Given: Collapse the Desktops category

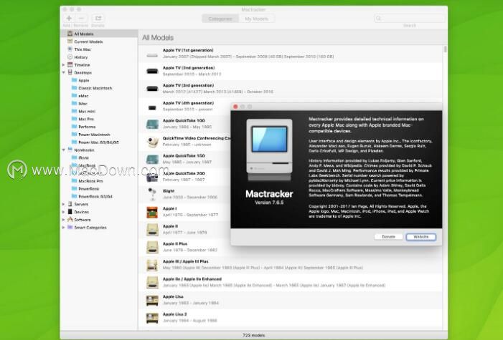Looking at the screenshot, I should pyautogui.click(x=64, y=73).
